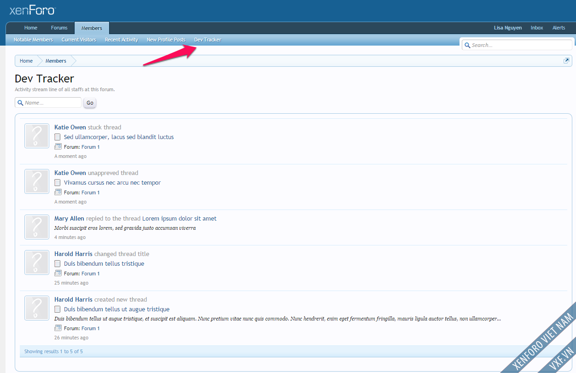This screenshot has width=576, height=373.
Task: Open Katie Owen's avatar on stuck thread entry
Action: [37, 136]
